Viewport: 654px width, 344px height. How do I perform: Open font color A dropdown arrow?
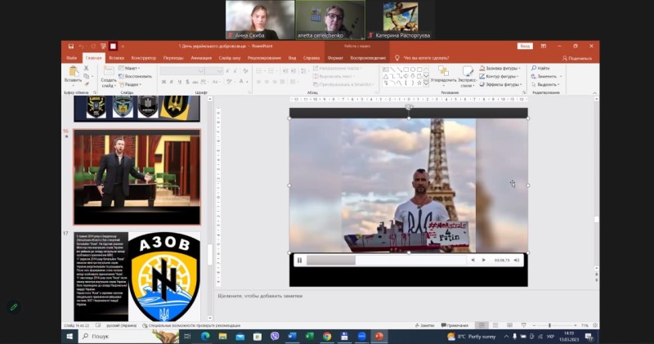coord(248,82)
